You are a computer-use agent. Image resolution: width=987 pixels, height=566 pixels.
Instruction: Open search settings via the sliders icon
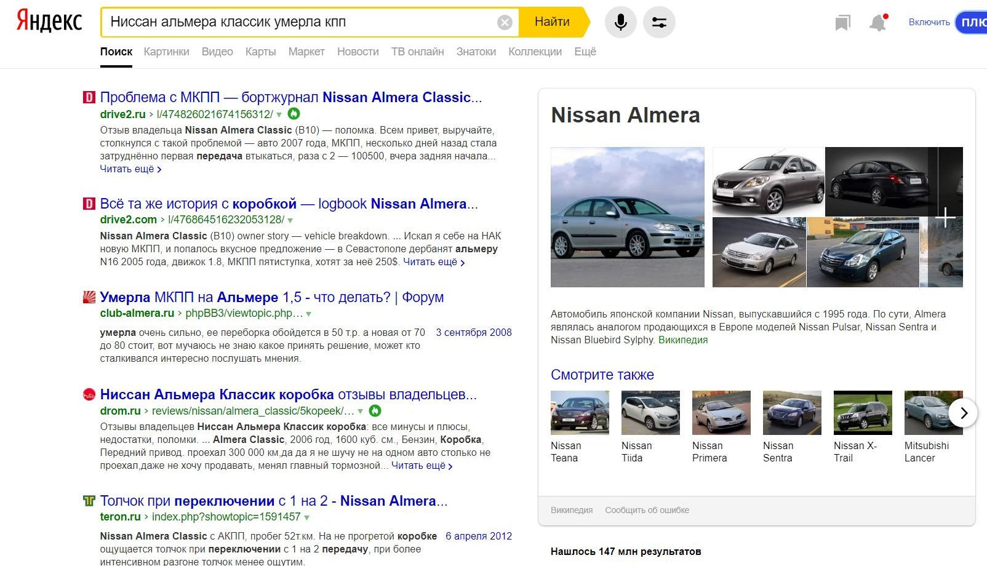tap(659, 23)
